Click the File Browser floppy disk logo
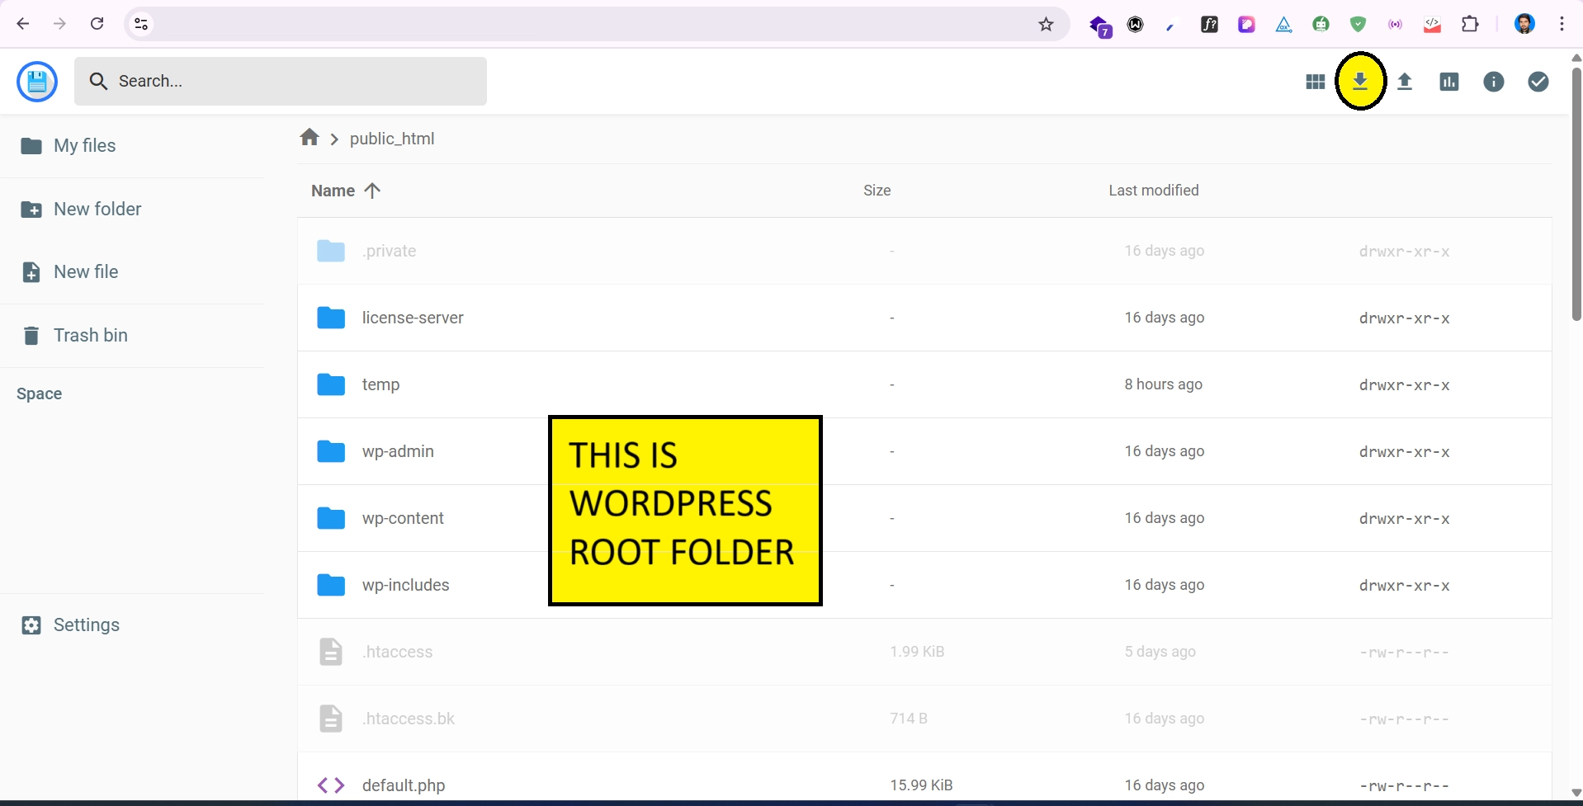 click(x=37, y=82)
